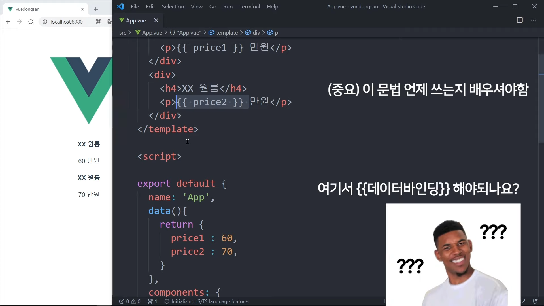This screenshot has width=544, height=306.
Task: Click the split editor right icon
Action: 520,20
